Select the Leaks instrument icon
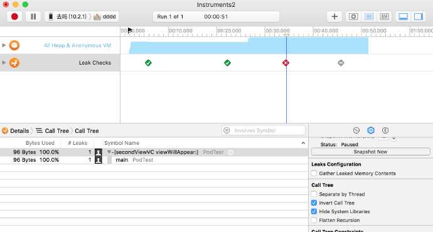Viewport: 433px width, 232px height. point(14,63)
